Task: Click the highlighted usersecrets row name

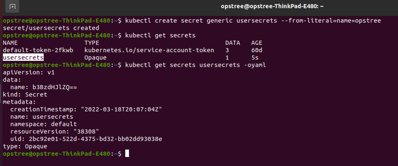Action: click(x=23, y=58)
